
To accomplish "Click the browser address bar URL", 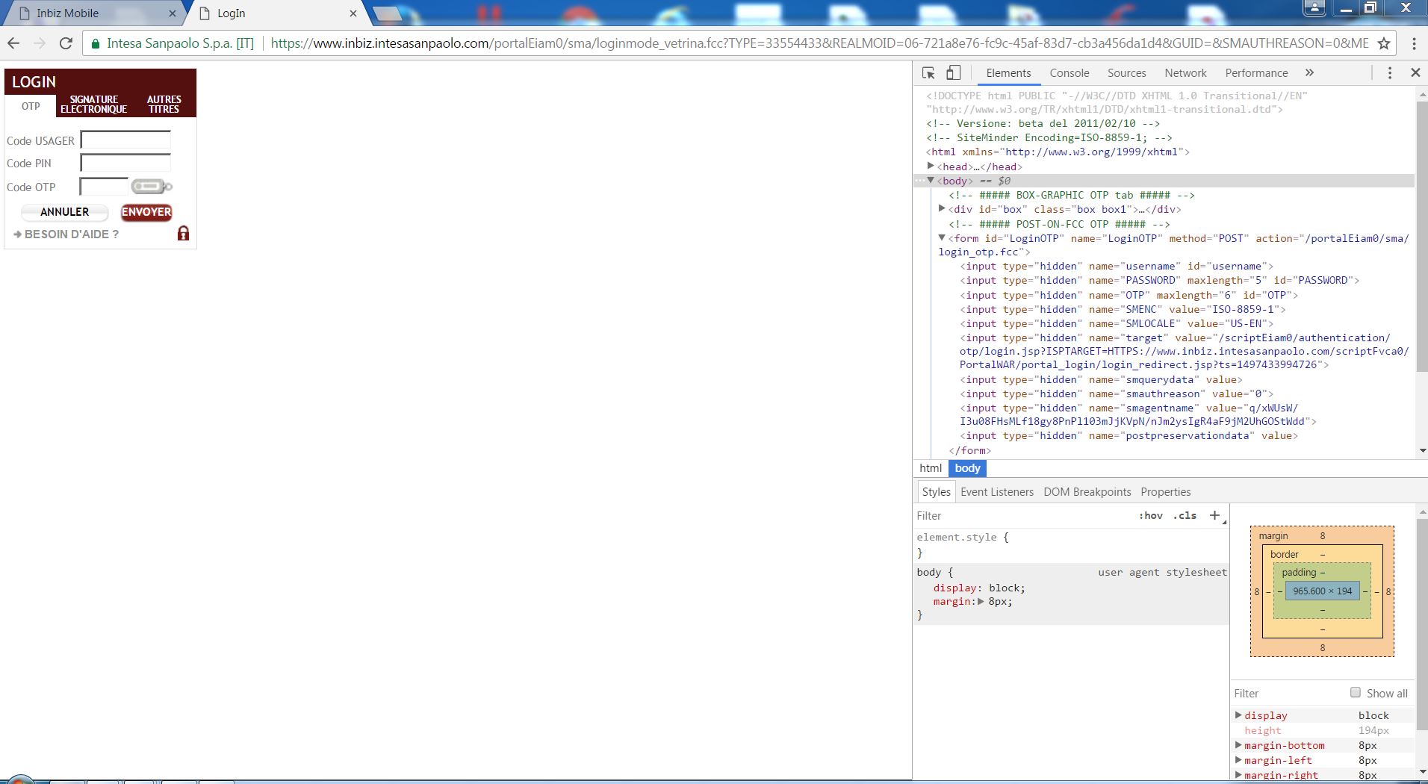I will pos(819,43).
